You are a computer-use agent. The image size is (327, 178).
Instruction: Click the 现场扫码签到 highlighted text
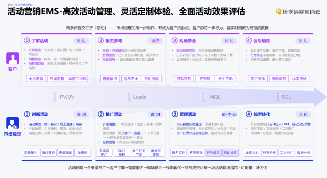coord(186,50)
